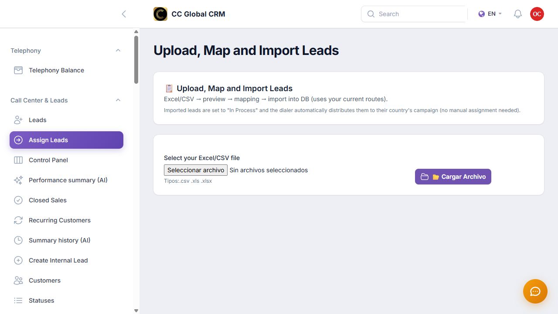Open the OC user avatar menu
Screen dimensions: 558x314
537,14
